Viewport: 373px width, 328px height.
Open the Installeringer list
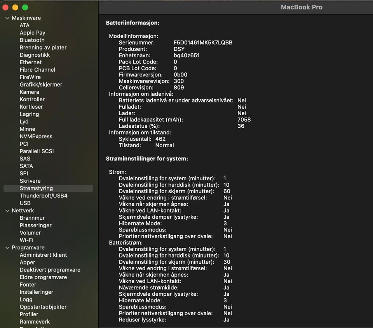click(x=37, y=292)
